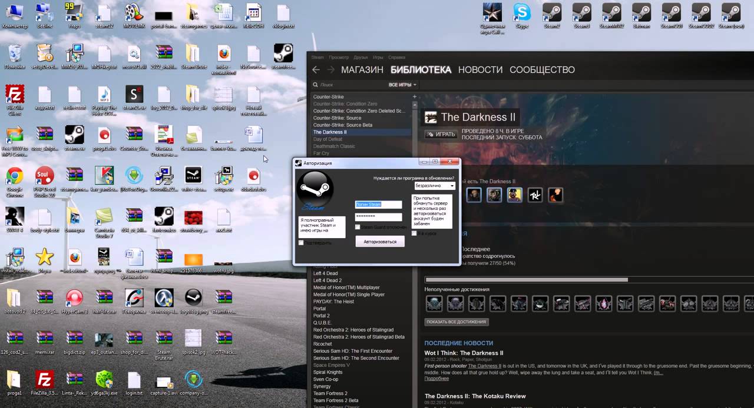Select Q.U.B.E. in the games list
The width and height of the screenshot is (754, 408).
[x=323, y=323]
